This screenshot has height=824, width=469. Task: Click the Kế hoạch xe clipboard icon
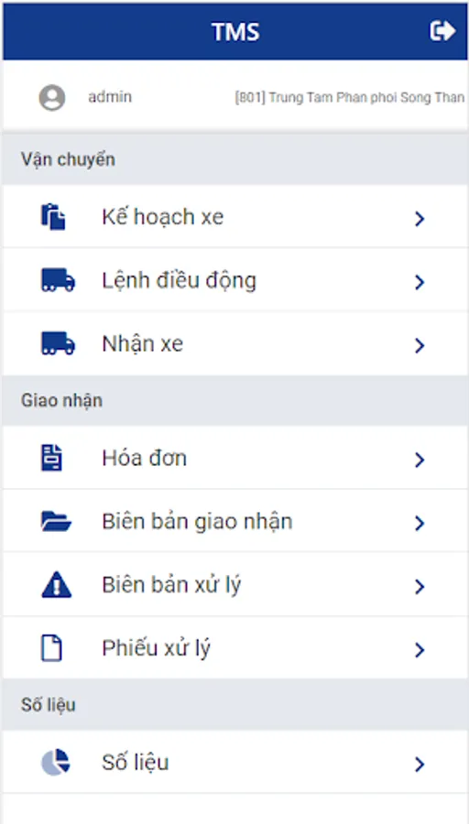[x=53, y=216]
